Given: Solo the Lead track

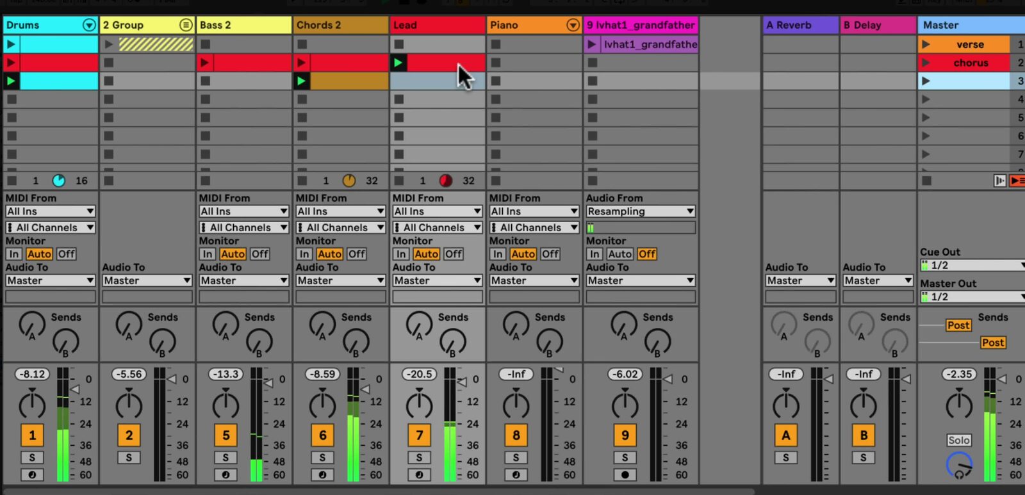Looking at the screenshot, I should pyautogui.click(x=419, y=457).
